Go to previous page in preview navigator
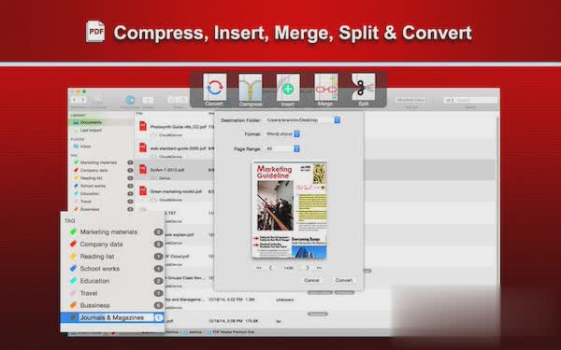Viewport: 561px width, 350px height. point(270,268)
